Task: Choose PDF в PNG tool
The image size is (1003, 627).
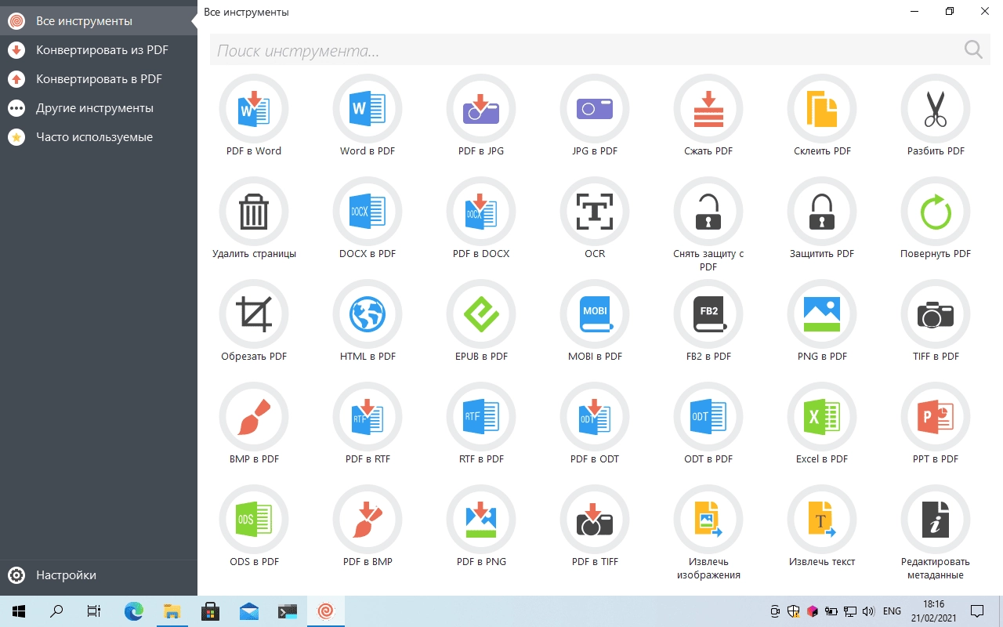Action: point(481,520)
